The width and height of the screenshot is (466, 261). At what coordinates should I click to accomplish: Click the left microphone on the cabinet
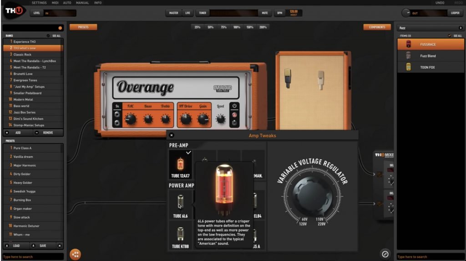(x=288, y=78)
